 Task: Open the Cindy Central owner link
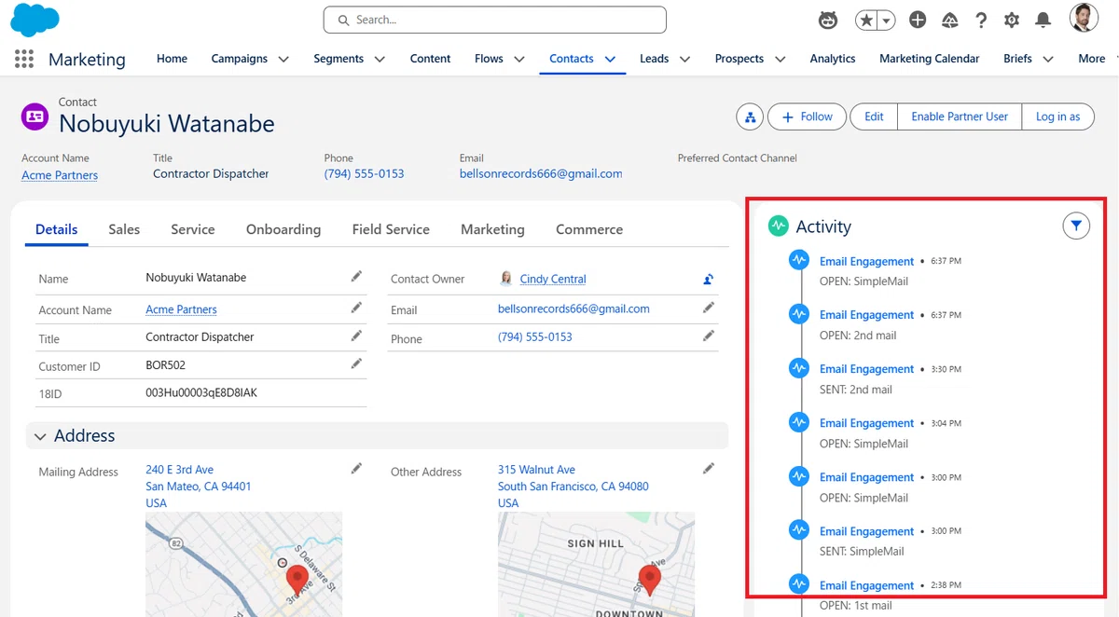553,279
